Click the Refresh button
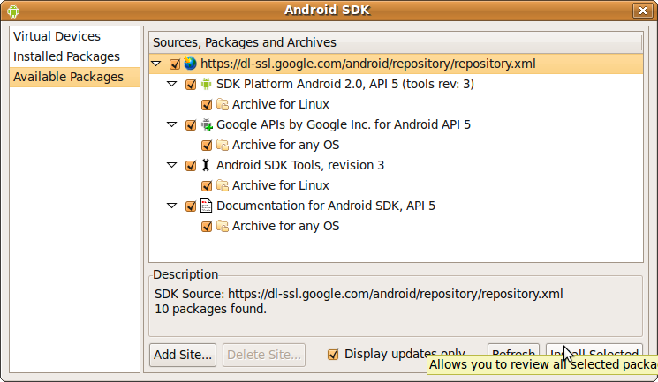The image size is (658, 382). [513, 351]
